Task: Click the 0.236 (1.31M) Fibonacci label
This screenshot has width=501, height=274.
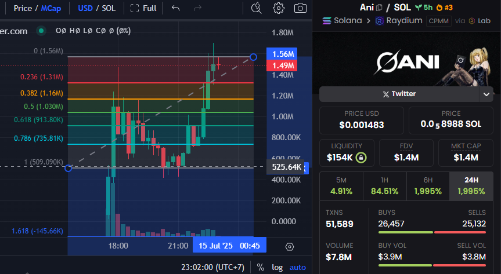Action: point(42,77)
